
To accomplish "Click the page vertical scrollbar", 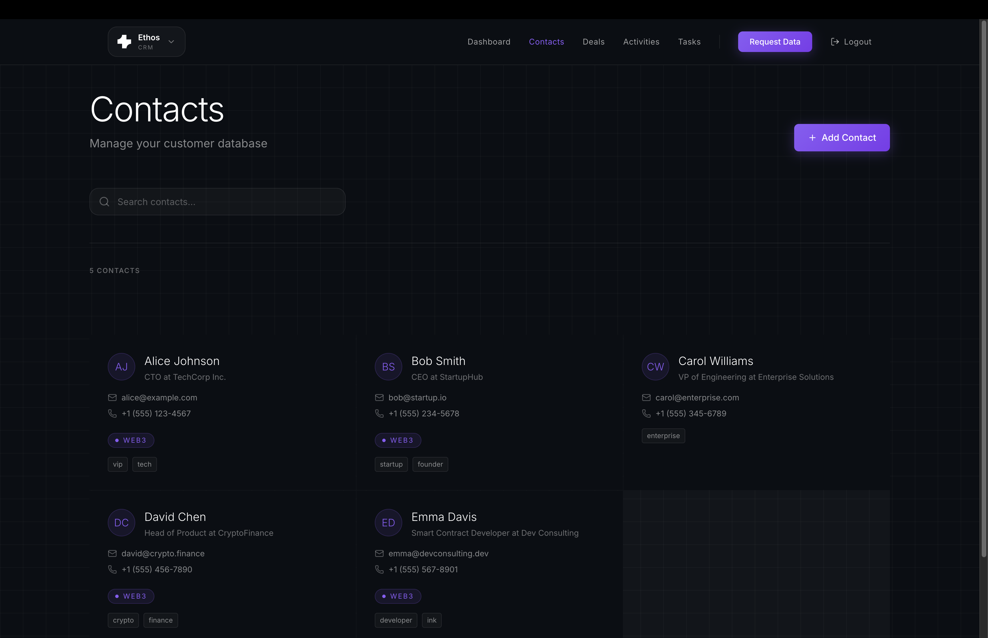I will pos(983,290).
